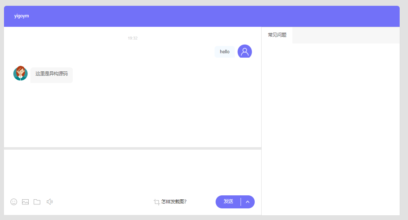The height and width of the screenshot is (220, 408).
Task: Mute the message sound speaker icon
Action: (50, 202)
